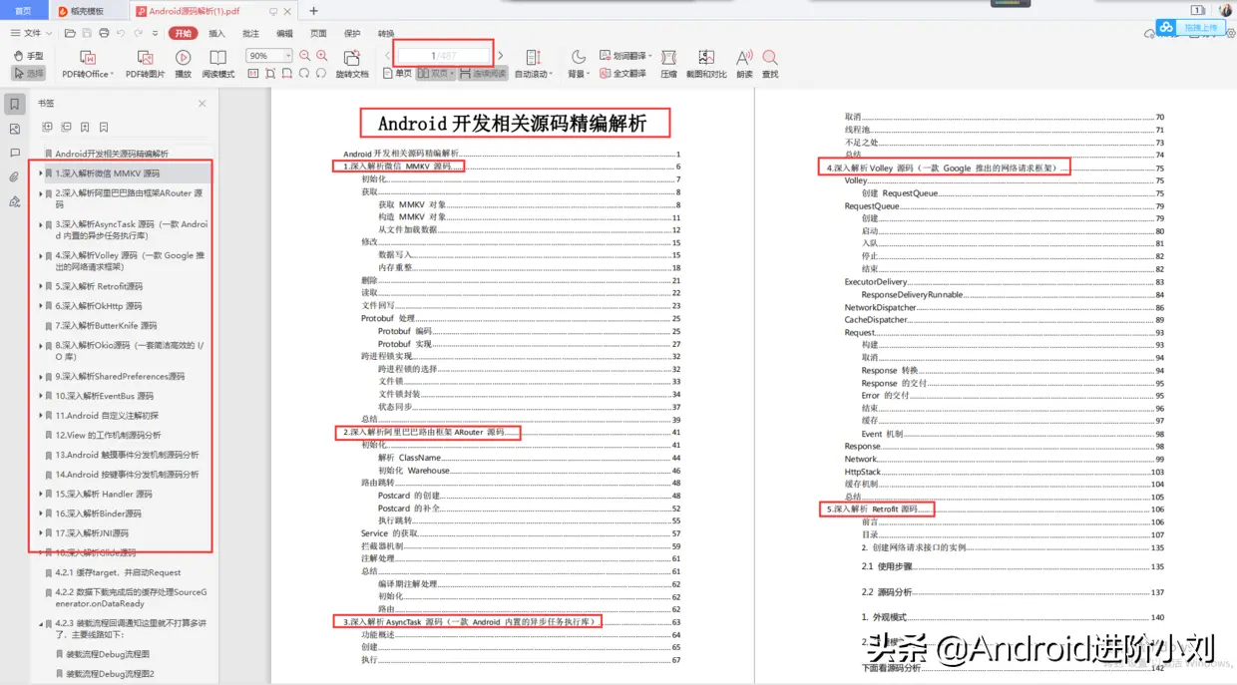
Task: Click expand all bookmarks icon
Action: [47, 127]
